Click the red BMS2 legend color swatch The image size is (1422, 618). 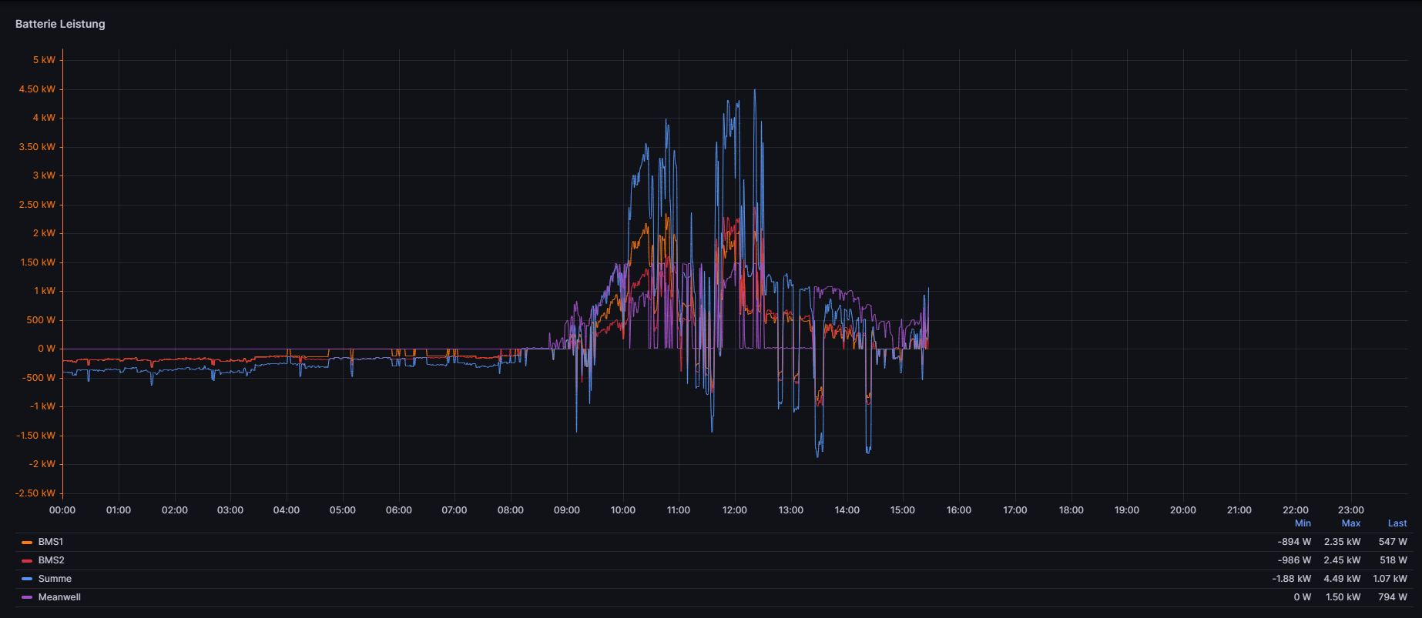tap(27, 561)
